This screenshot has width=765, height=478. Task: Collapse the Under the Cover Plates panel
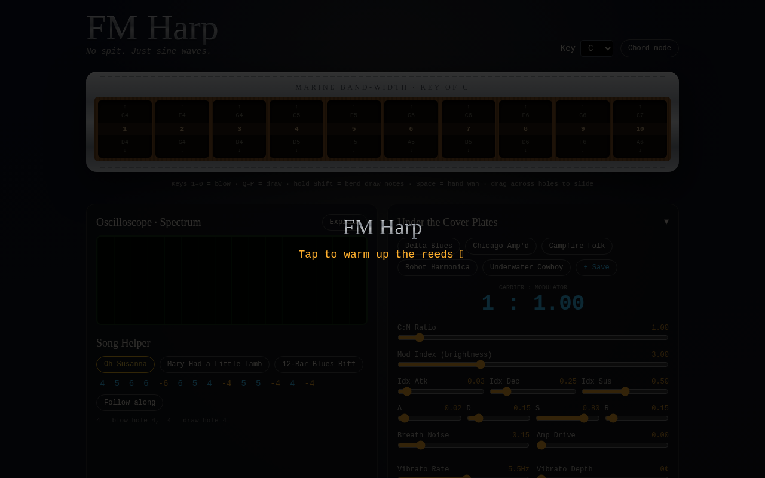tap(666, 222)
